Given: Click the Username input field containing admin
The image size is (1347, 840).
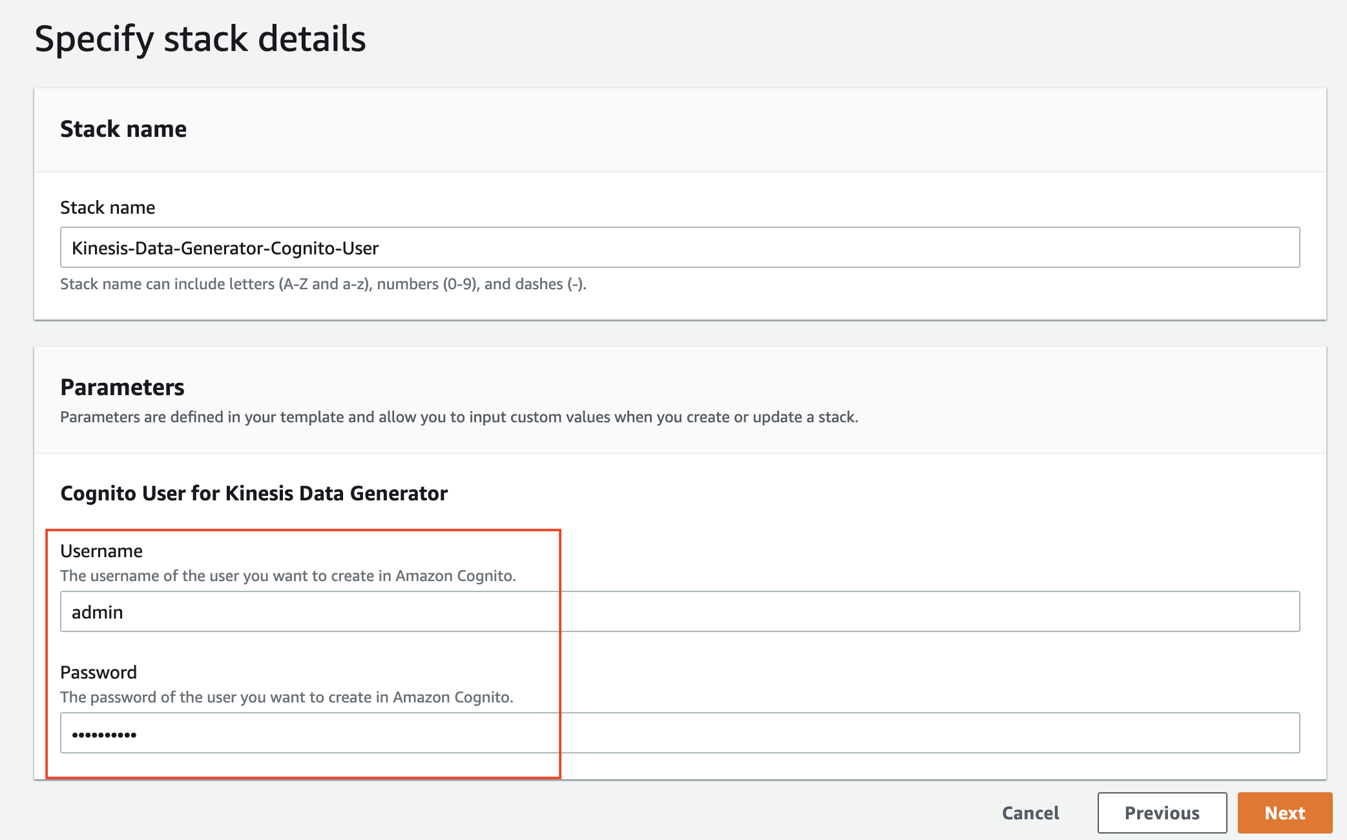Looking at the screenshot, I should 680,611.
